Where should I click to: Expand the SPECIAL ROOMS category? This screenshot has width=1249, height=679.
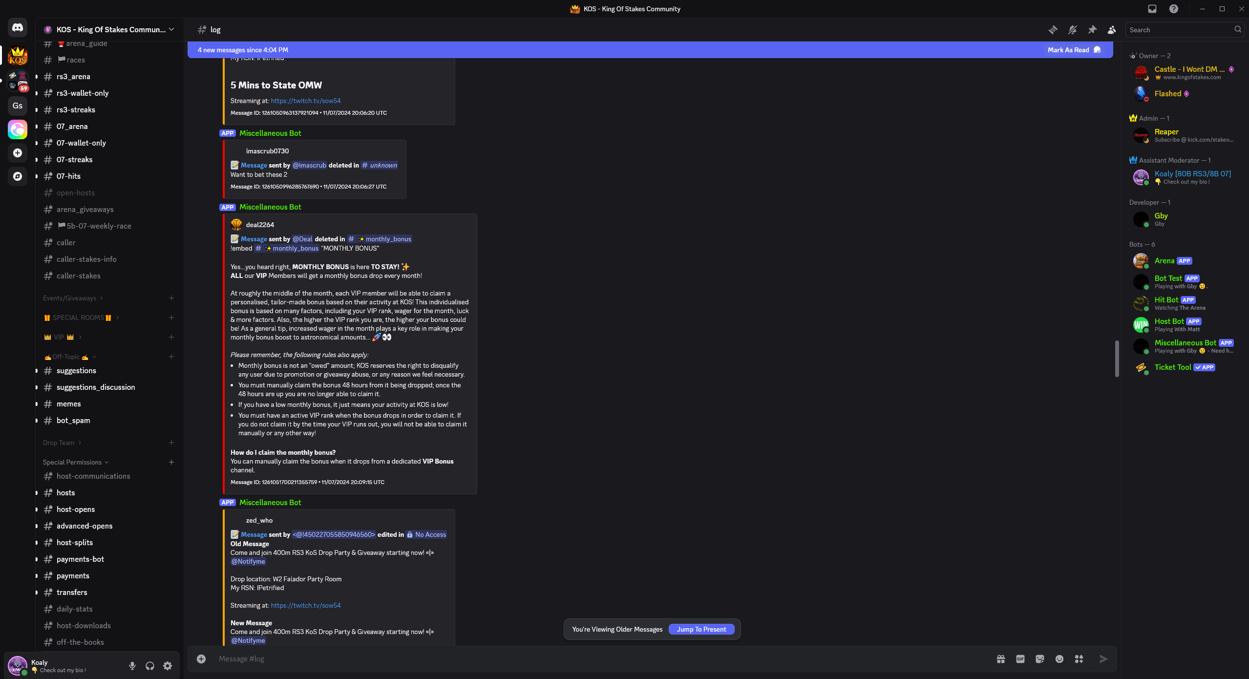tap(82, 318)
